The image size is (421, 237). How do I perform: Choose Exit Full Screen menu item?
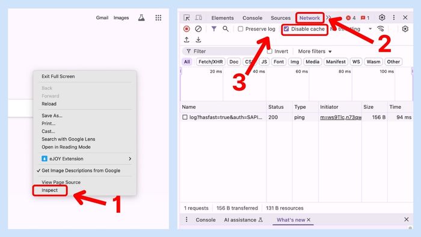point(58,76)
